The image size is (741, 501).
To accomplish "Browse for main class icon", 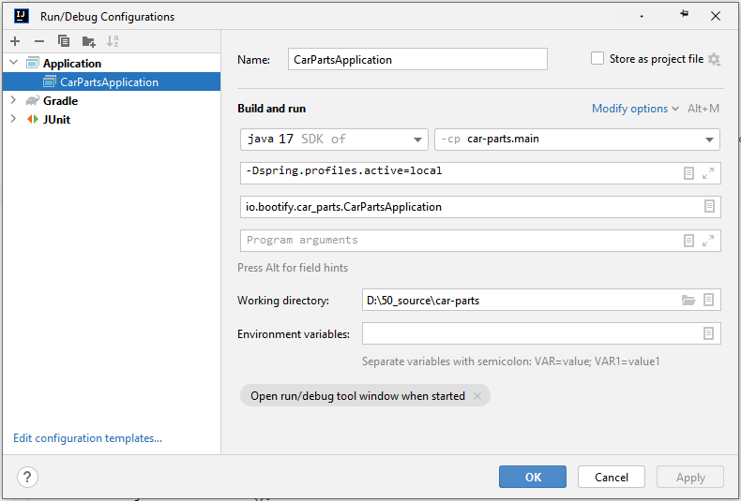I will [x=709, y=206].
